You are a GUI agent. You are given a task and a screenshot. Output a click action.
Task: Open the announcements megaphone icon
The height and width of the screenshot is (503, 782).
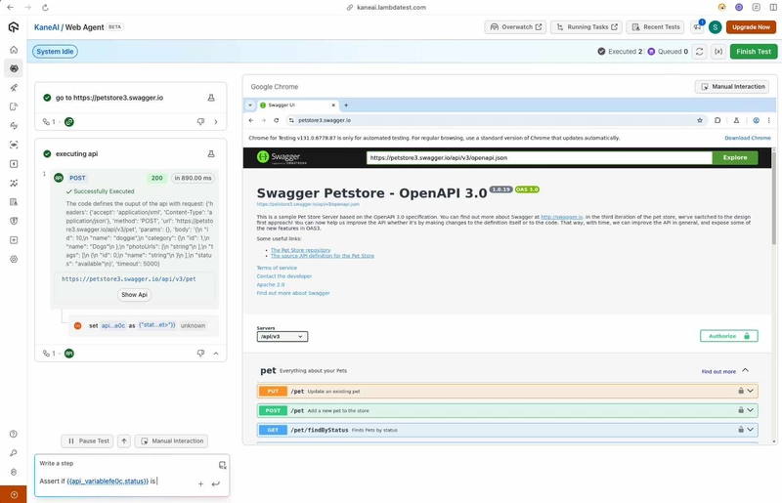[697, 27]
